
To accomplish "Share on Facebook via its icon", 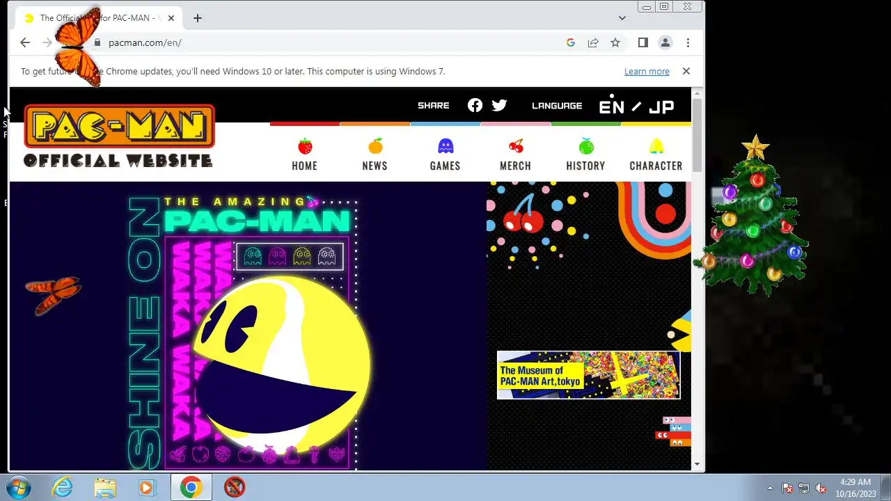I will (x=475, y=105).
